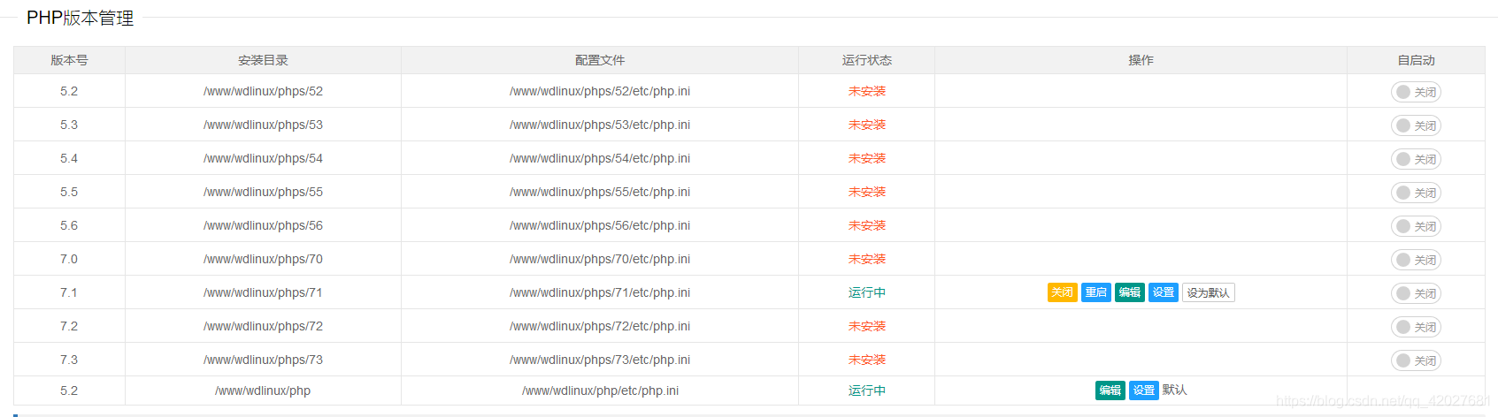
Task: Click version number 7.0 cell
Action: 69,259
